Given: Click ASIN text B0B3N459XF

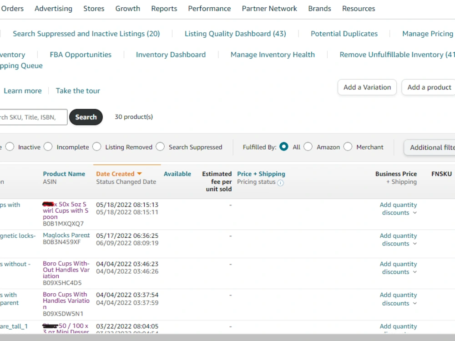Looking at the screenshot, I should (61, 242).
